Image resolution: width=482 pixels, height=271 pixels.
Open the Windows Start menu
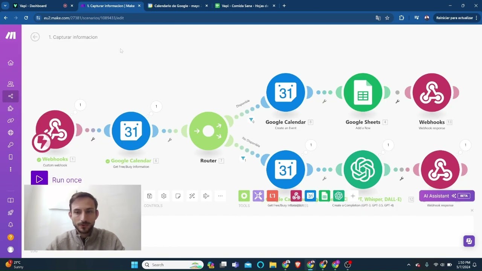coord(134,265)
